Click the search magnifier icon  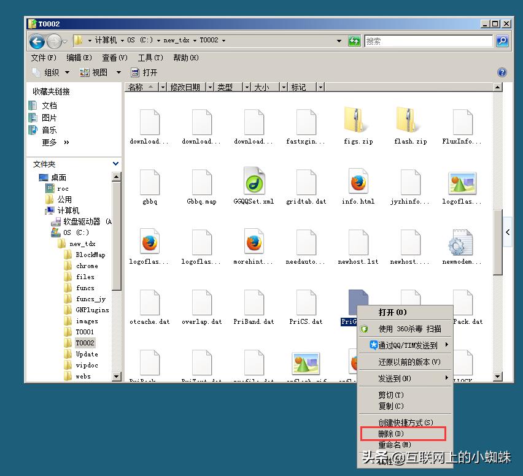pyautogui.click(x=502, y=40)
